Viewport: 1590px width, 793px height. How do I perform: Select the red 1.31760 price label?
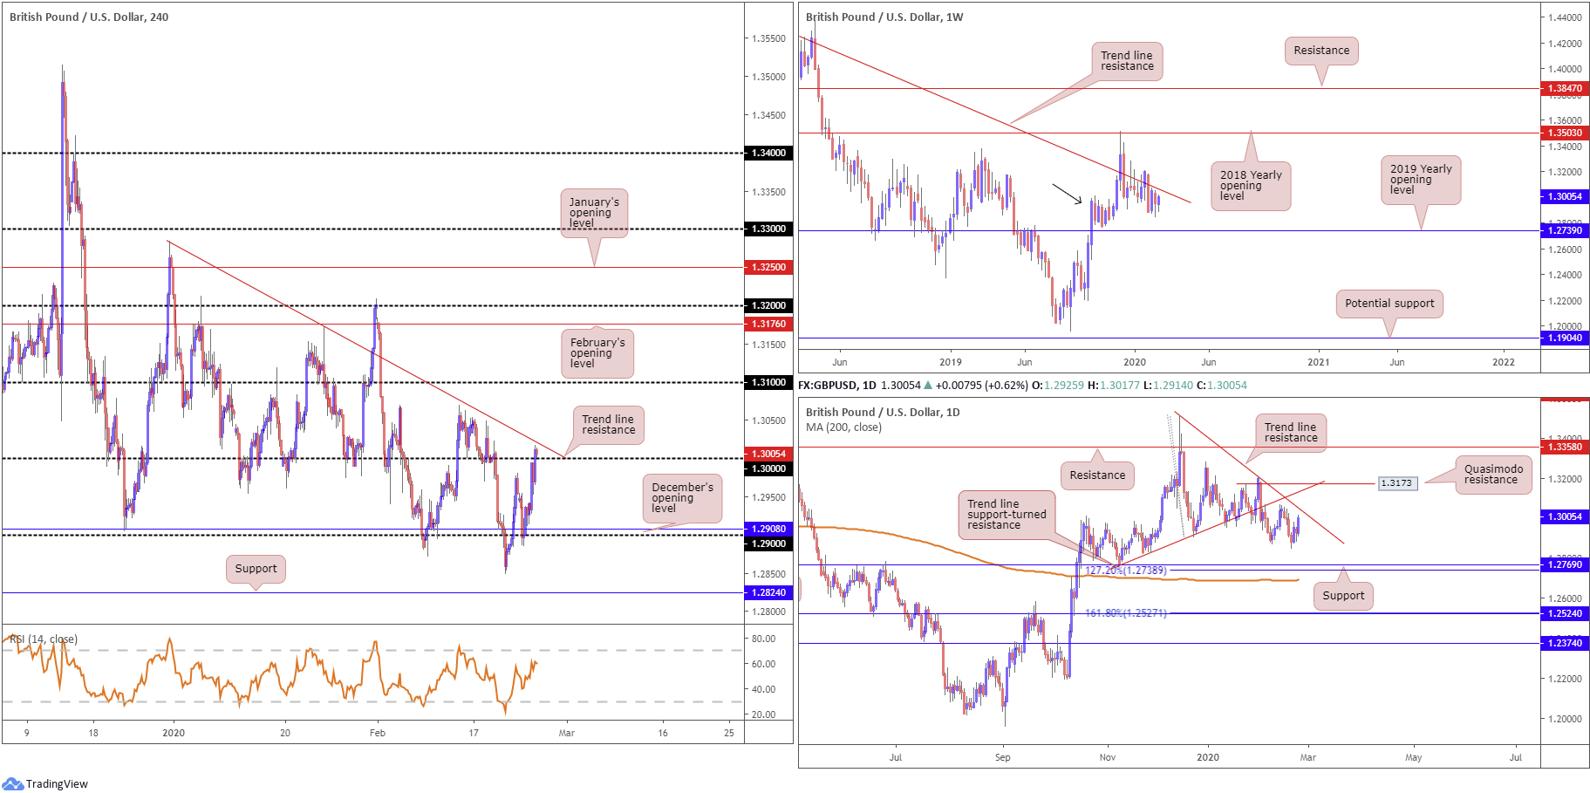coord(768,324)
